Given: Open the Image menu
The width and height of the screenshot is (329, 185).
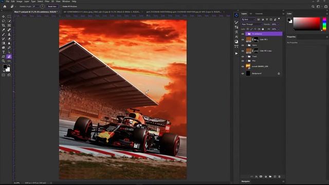Looking at the screenshot, I should (20, 1).
